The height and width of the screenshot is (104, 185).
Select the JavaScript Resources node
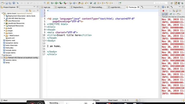16,23
